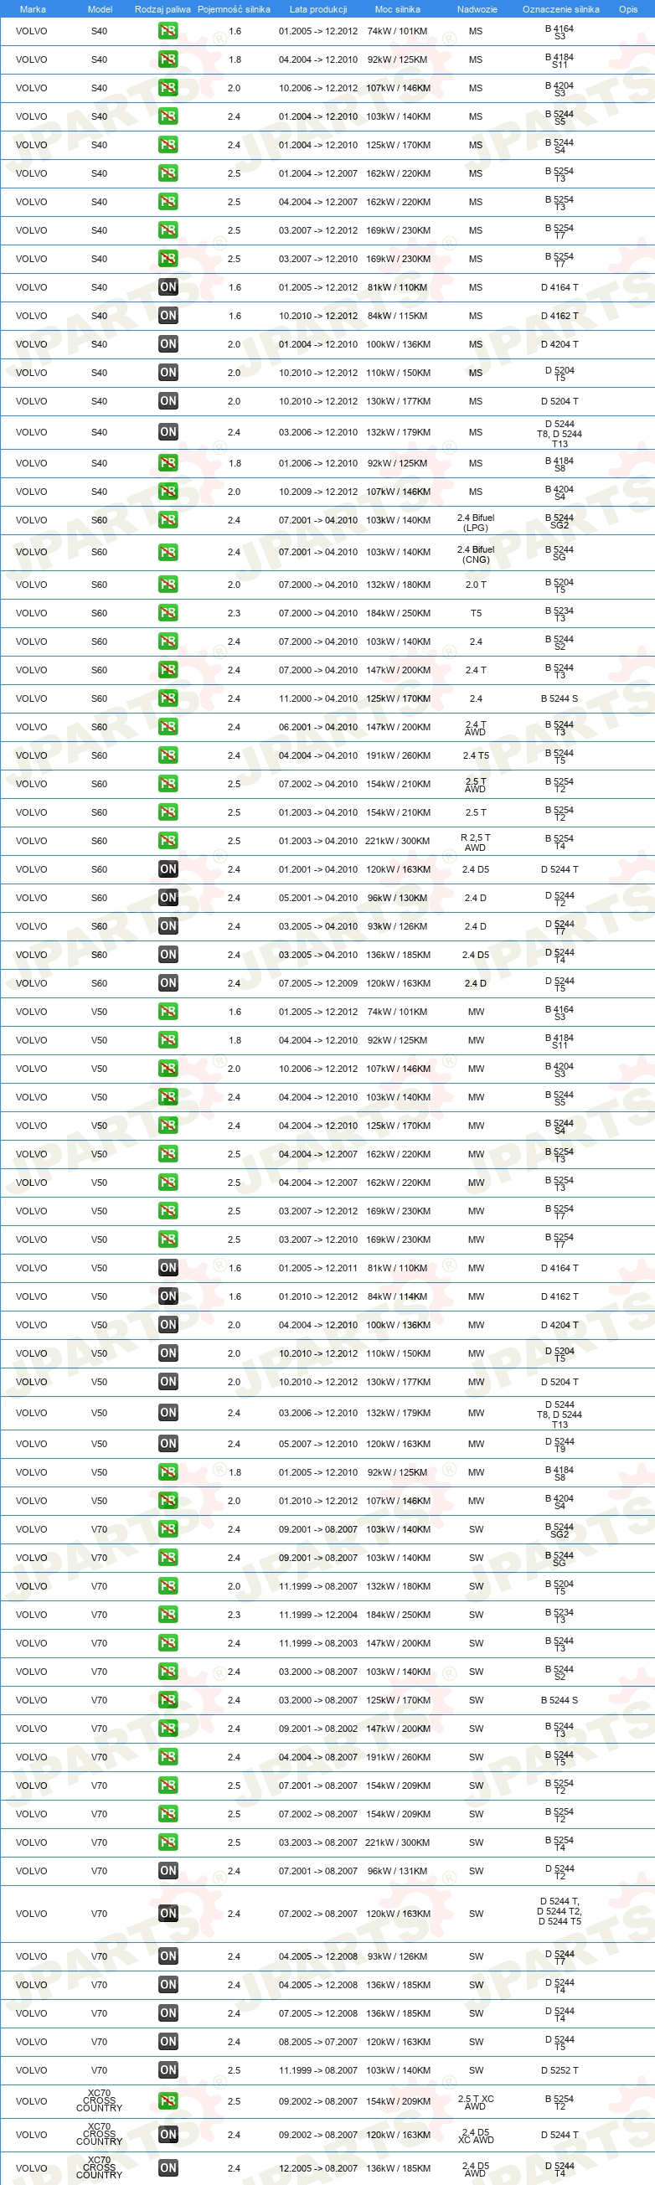Select "D 5244 T8, D 5244 T13" in S40 row
The image size is (655, 2185).
point(560,435)
